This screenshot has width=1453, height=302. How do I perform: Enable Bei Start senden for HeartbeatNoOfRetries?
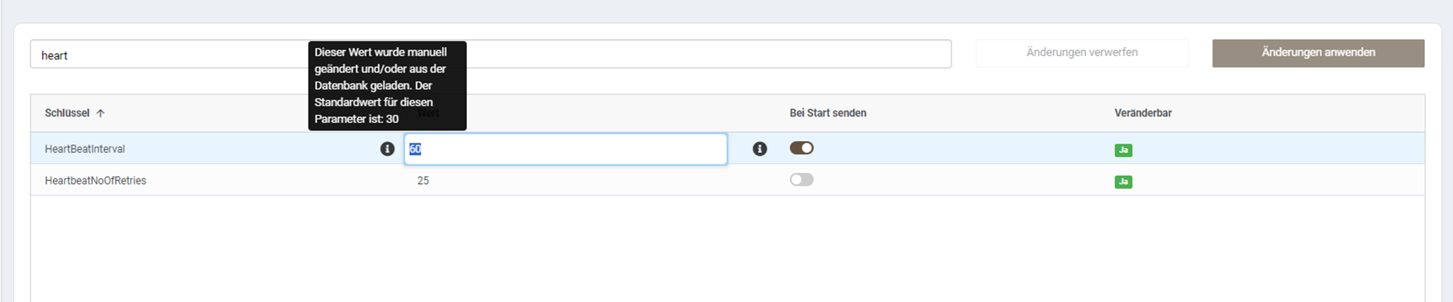(802, 179)
